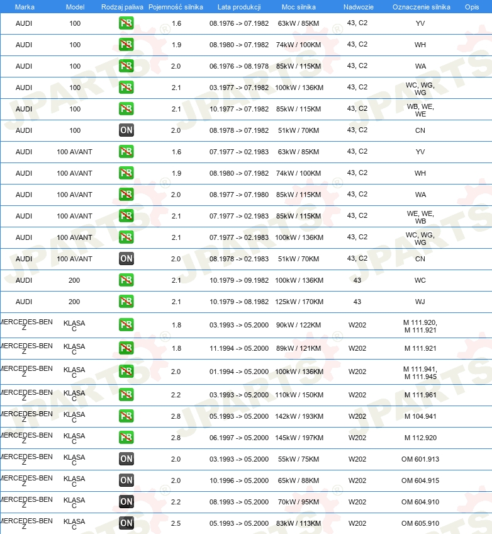The height and width of the screenshot is (534, 492).
Task: Click petrol icon in Mercedes 89kW / 121KM row
Action: pos(126,348)
